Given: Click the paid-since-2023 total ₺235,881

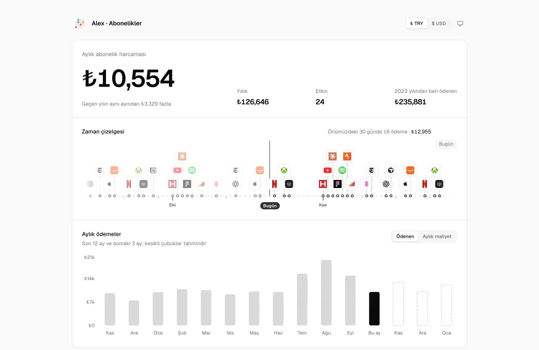Looking at the screenshot, I should coord(411,102).
